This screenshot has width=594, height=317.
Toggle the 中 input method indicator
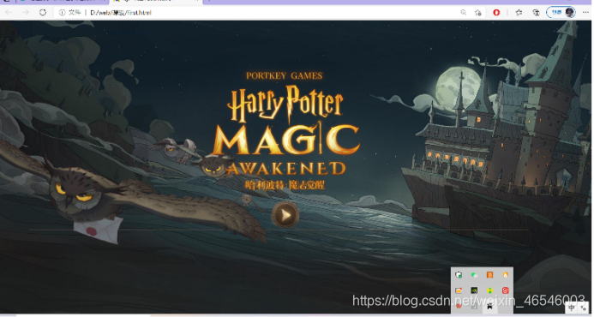(572, 308)
